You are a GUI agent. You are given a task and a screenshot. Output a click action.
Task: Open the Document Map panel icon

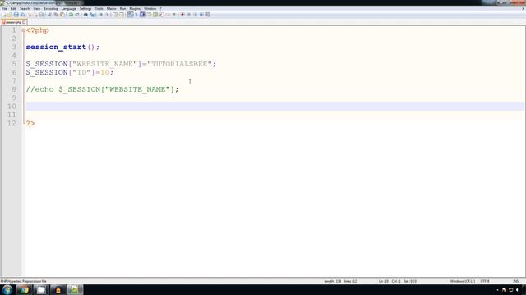155,15
